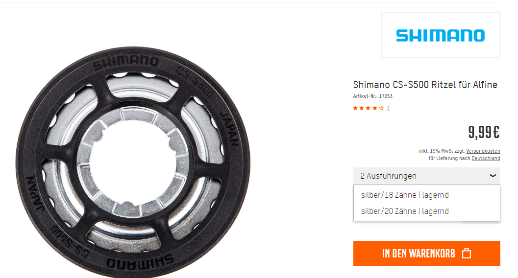Click the CS-S500 sprocket product image
Viewport: 518px width, 278px height.
tap(133, 162)
